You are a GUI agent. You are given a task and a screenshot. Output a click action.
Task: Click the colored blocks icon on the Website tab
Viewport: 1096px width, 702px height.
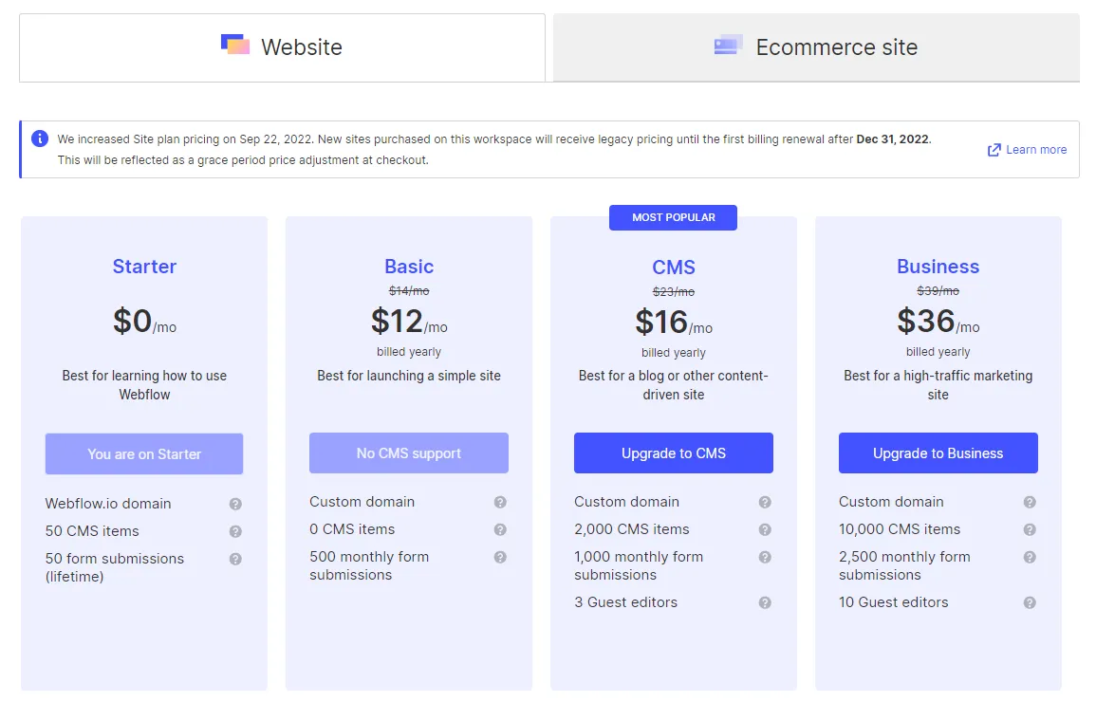coord(234,45)
